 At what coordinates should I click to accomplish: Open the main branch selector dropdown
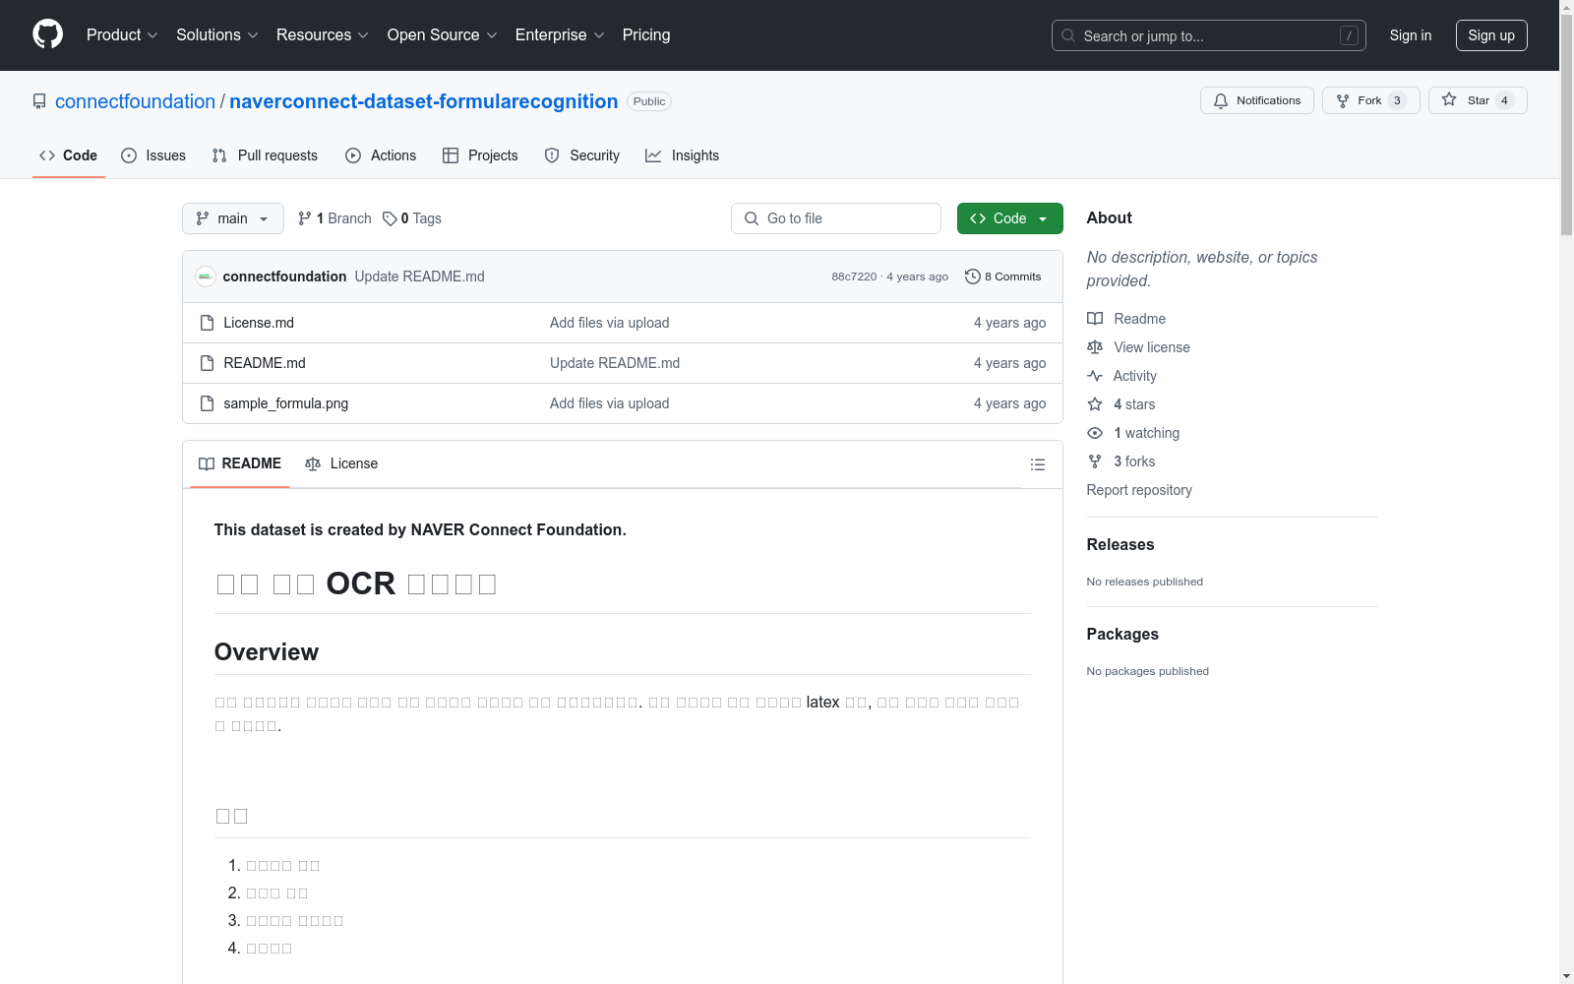point(232,218)
